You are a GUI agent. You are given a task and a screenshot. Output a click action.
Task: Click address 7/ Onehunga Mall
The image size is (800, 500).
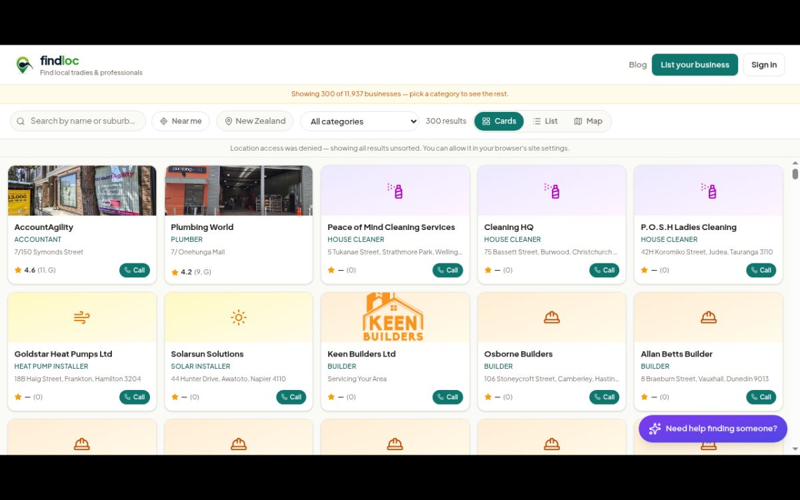(198, 252)
